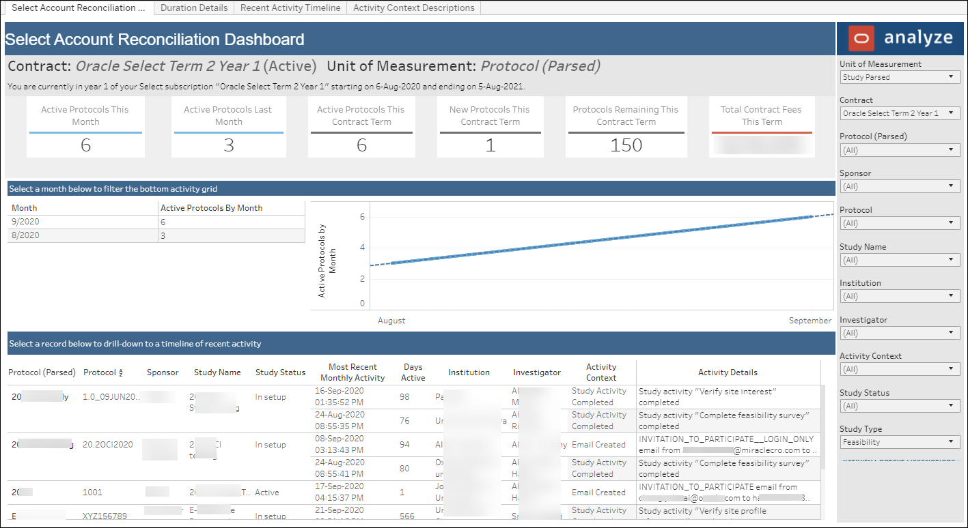Image resolution: width=968 pixels, height=528 pixels.
Task: Expand the Study Status filter dropdown
Action: click(900, 406)
